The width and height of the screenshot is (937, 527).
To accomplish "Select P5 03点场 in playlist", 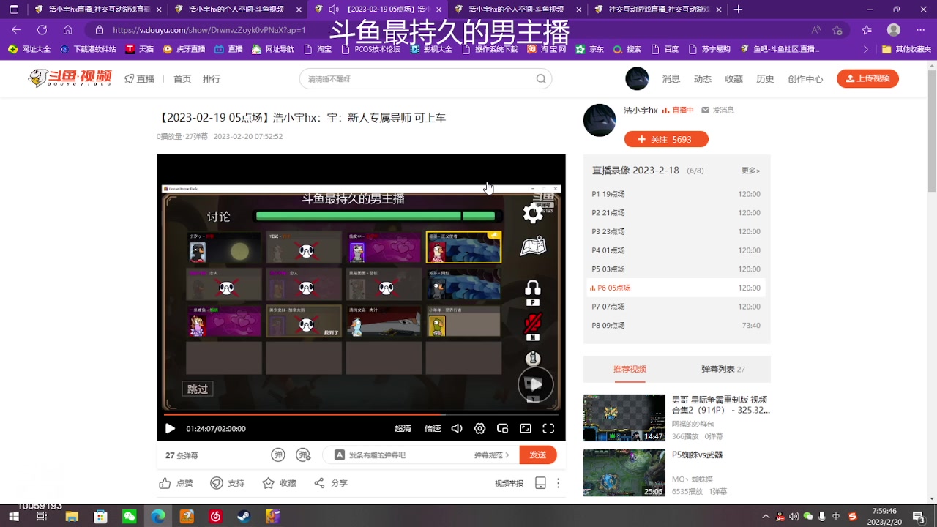I will pos(677,269).
